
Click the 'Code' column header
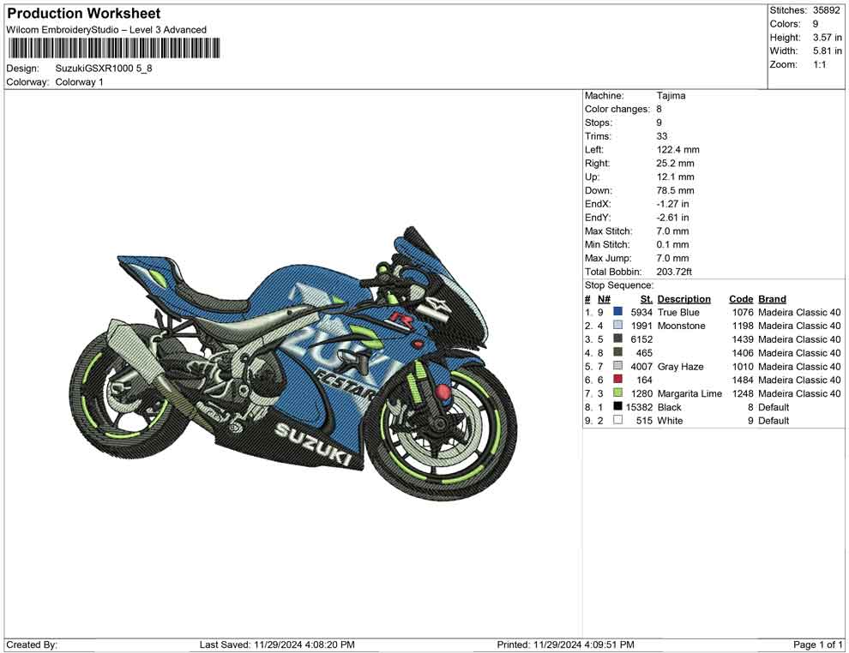741,299
